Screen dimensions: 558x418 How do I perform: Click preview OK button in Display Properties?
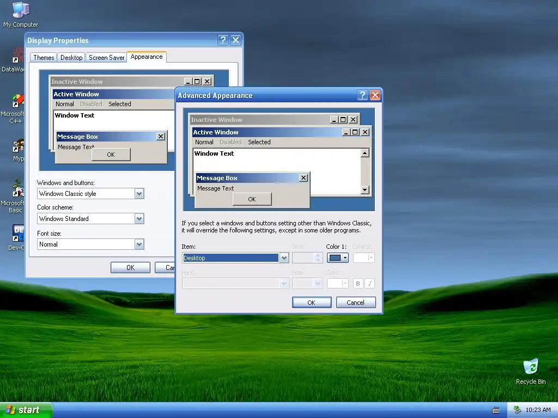[111, 155]
